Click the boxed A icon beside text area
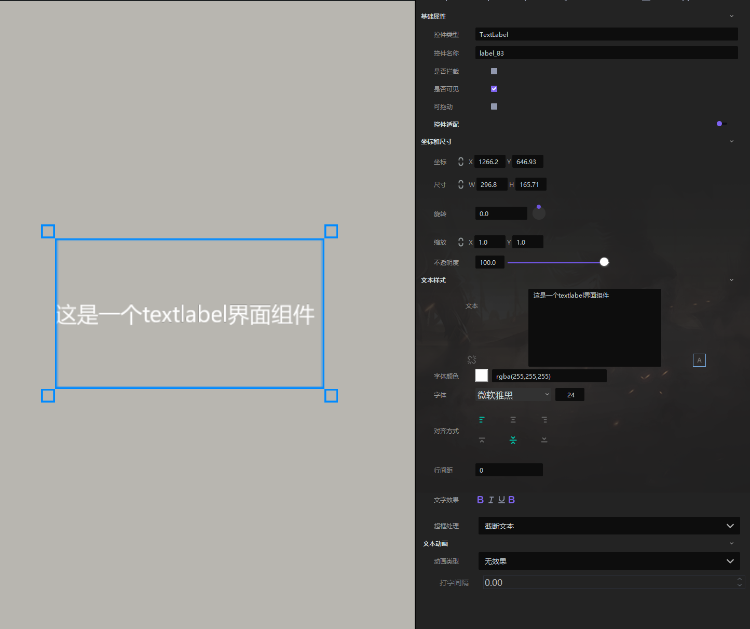The width and height of the screenshot is (750, 629). [699, 360]
